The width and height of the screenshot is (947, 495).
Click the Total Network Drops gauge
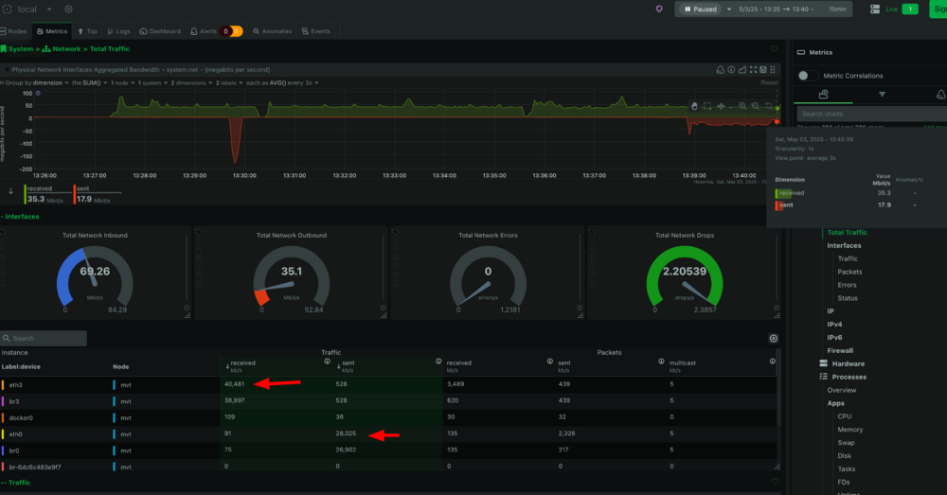pos(685,277)
